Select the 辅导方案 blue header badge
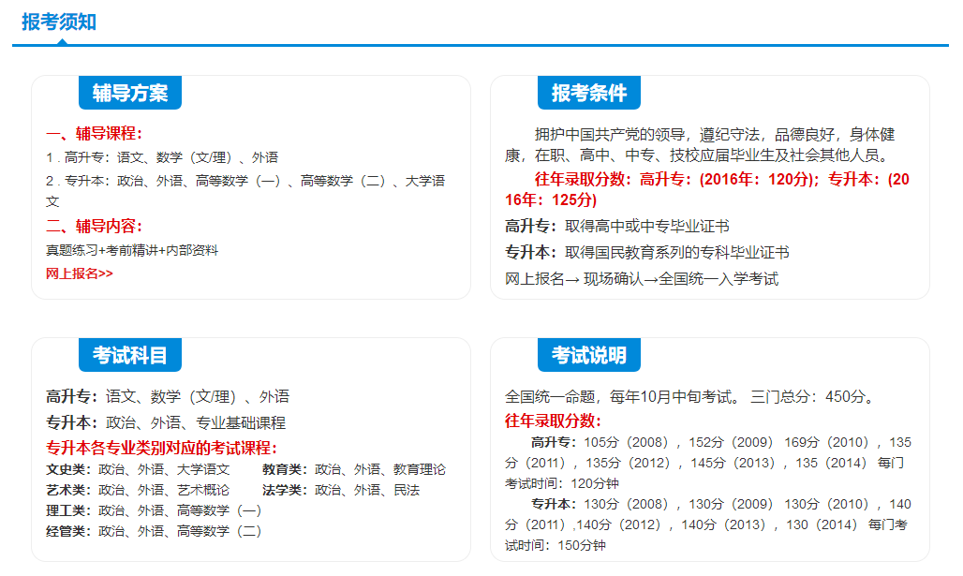 129,93
